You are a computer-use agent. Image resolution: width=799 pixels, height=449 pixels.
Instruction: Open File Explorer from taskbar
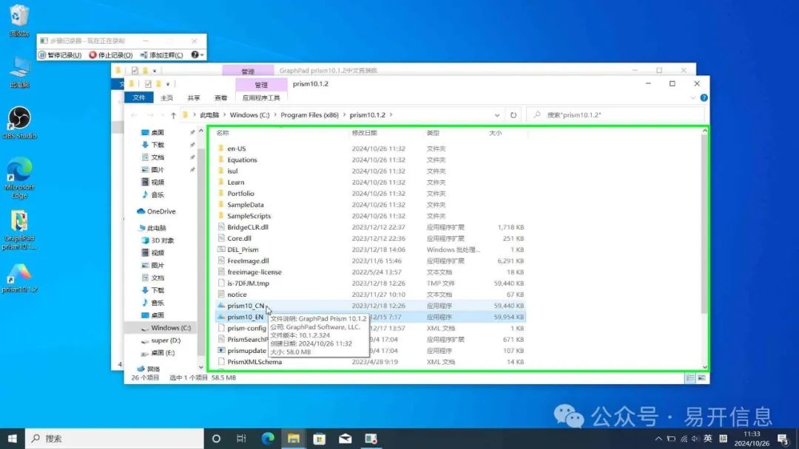point(294,439)
